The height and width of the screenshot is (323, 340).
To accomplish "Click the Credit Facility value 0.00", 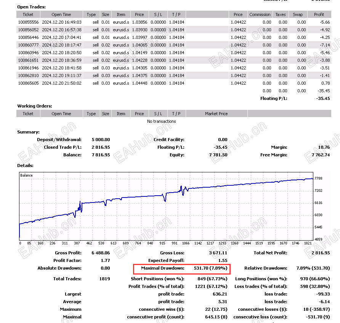I will [x=223, y=140].
